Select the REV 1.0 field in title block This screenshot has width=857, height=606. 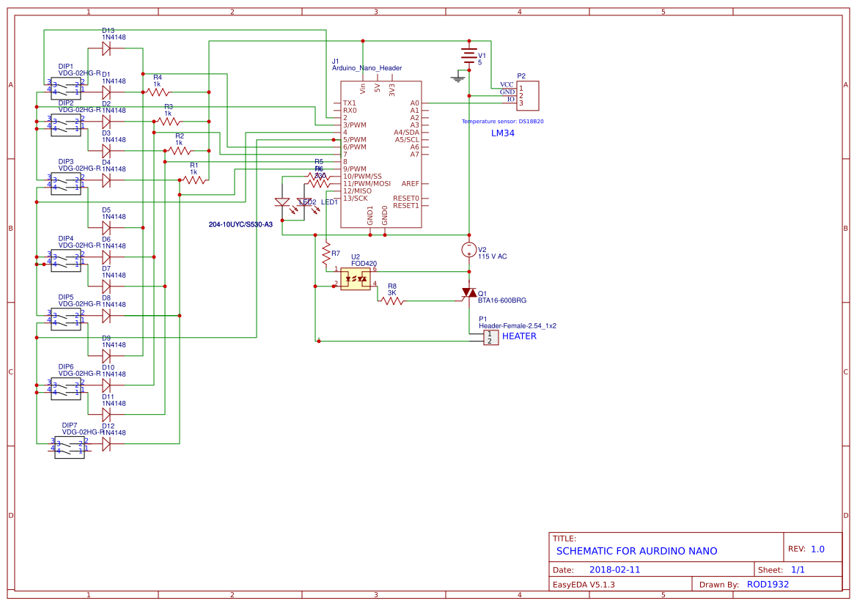[811, 547]
